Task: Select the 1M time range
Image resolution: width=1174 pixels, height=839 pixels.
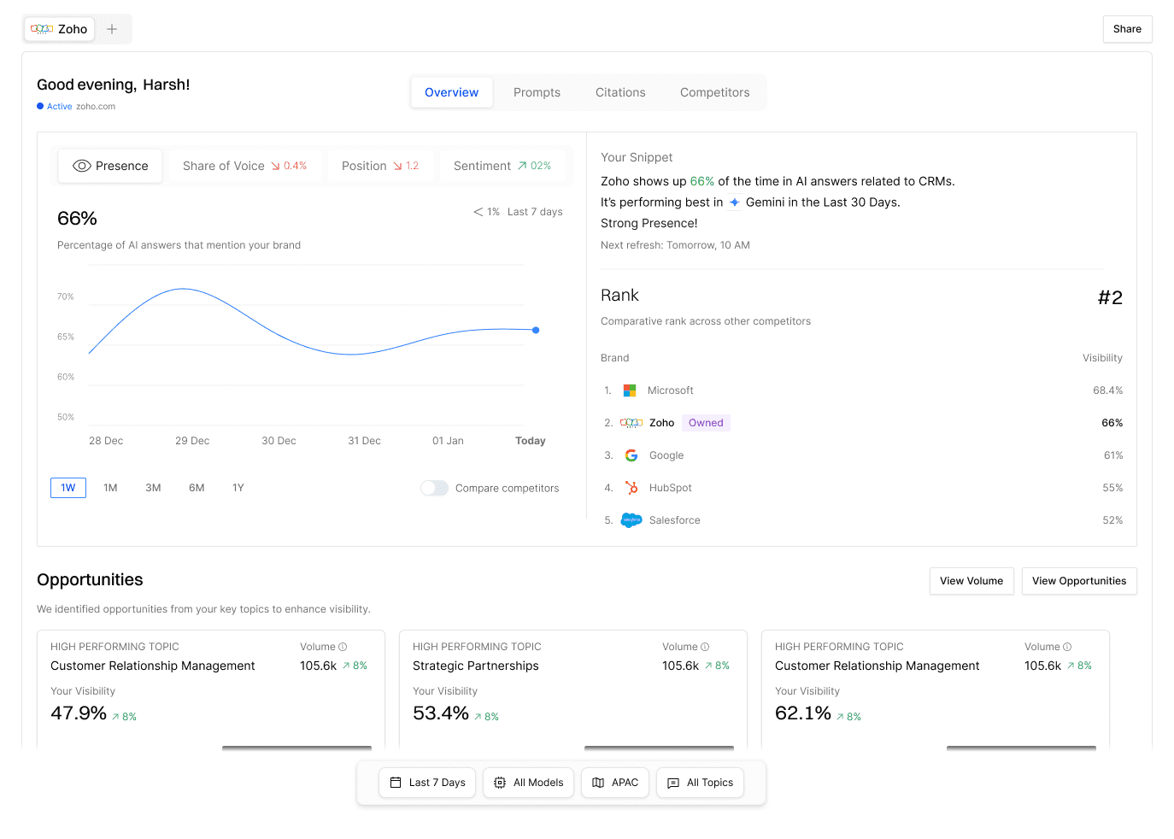Action: click(110, 488)
